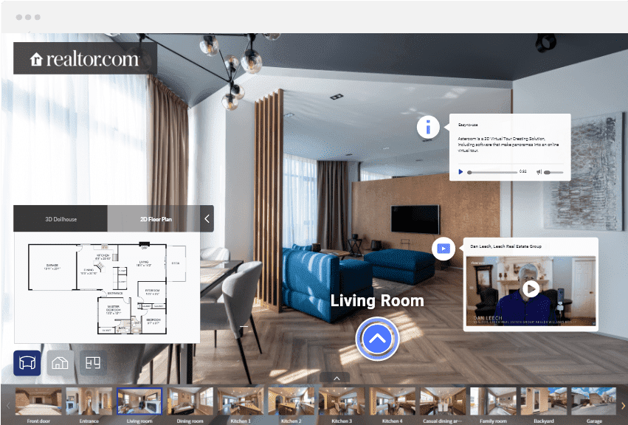Open the floor plan layout icon
Screen dimensions: 628x425
92,362
